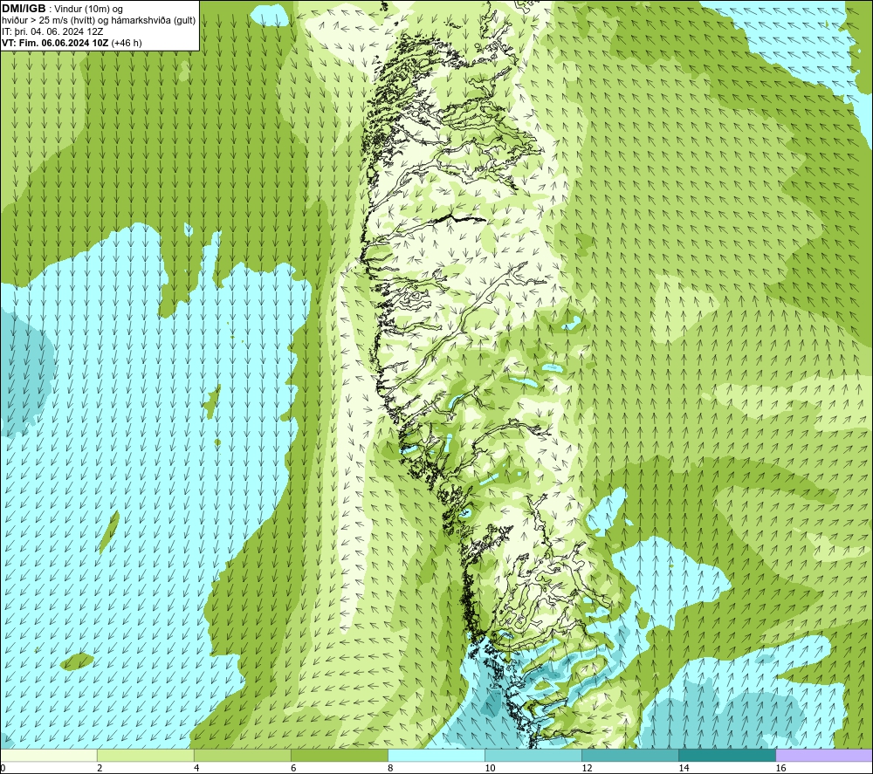
Task: Click the '14' tick label of the scale
Action: (684, 769)
